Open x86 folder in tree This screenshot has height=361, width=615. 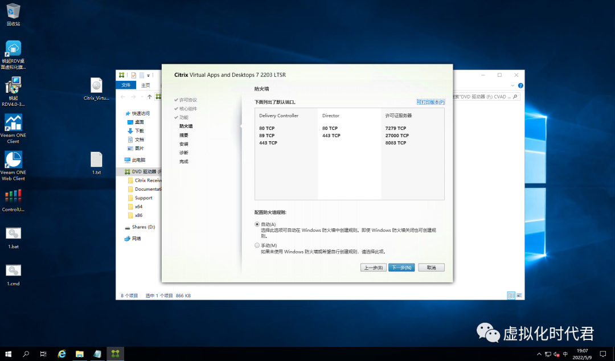point(138,215)
